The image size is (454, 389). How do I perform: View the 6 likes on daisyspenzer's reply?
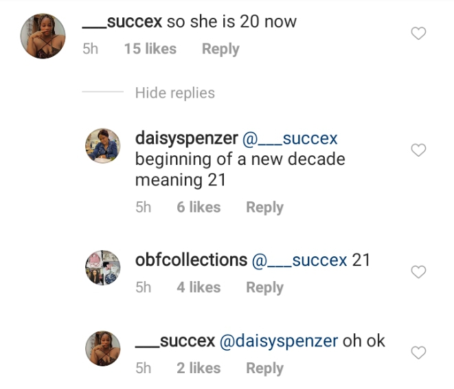pyautogui.click(x=198, y=207)
